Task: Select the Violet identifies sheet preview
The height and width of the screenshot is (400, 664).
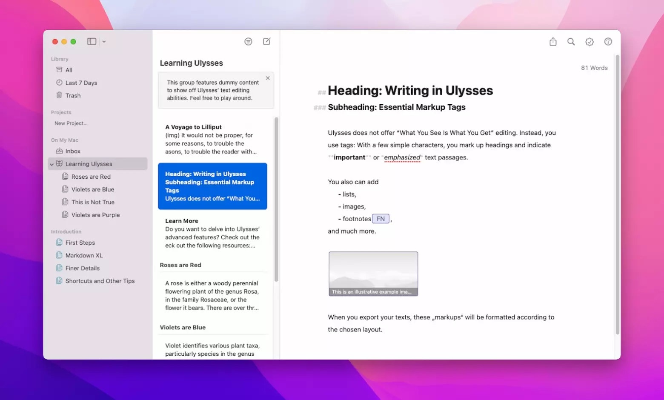Action: pos(212,349)
